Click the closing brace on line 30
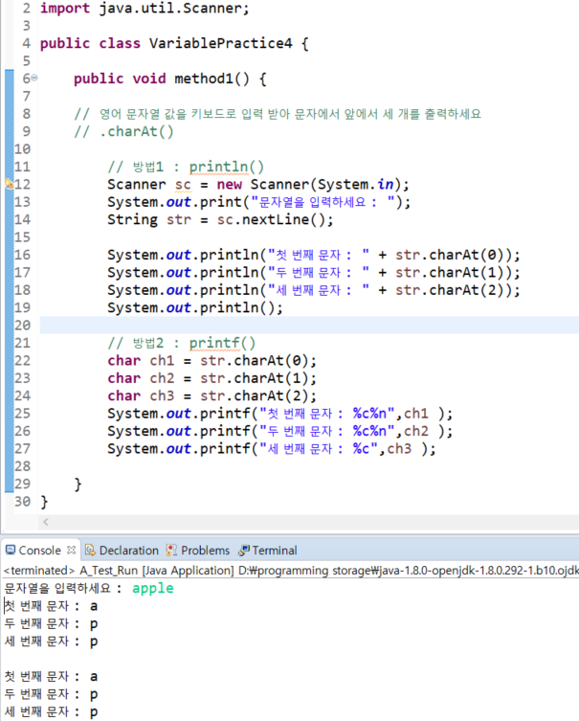Screen dimensions: 579x721 tap(44, 501)
